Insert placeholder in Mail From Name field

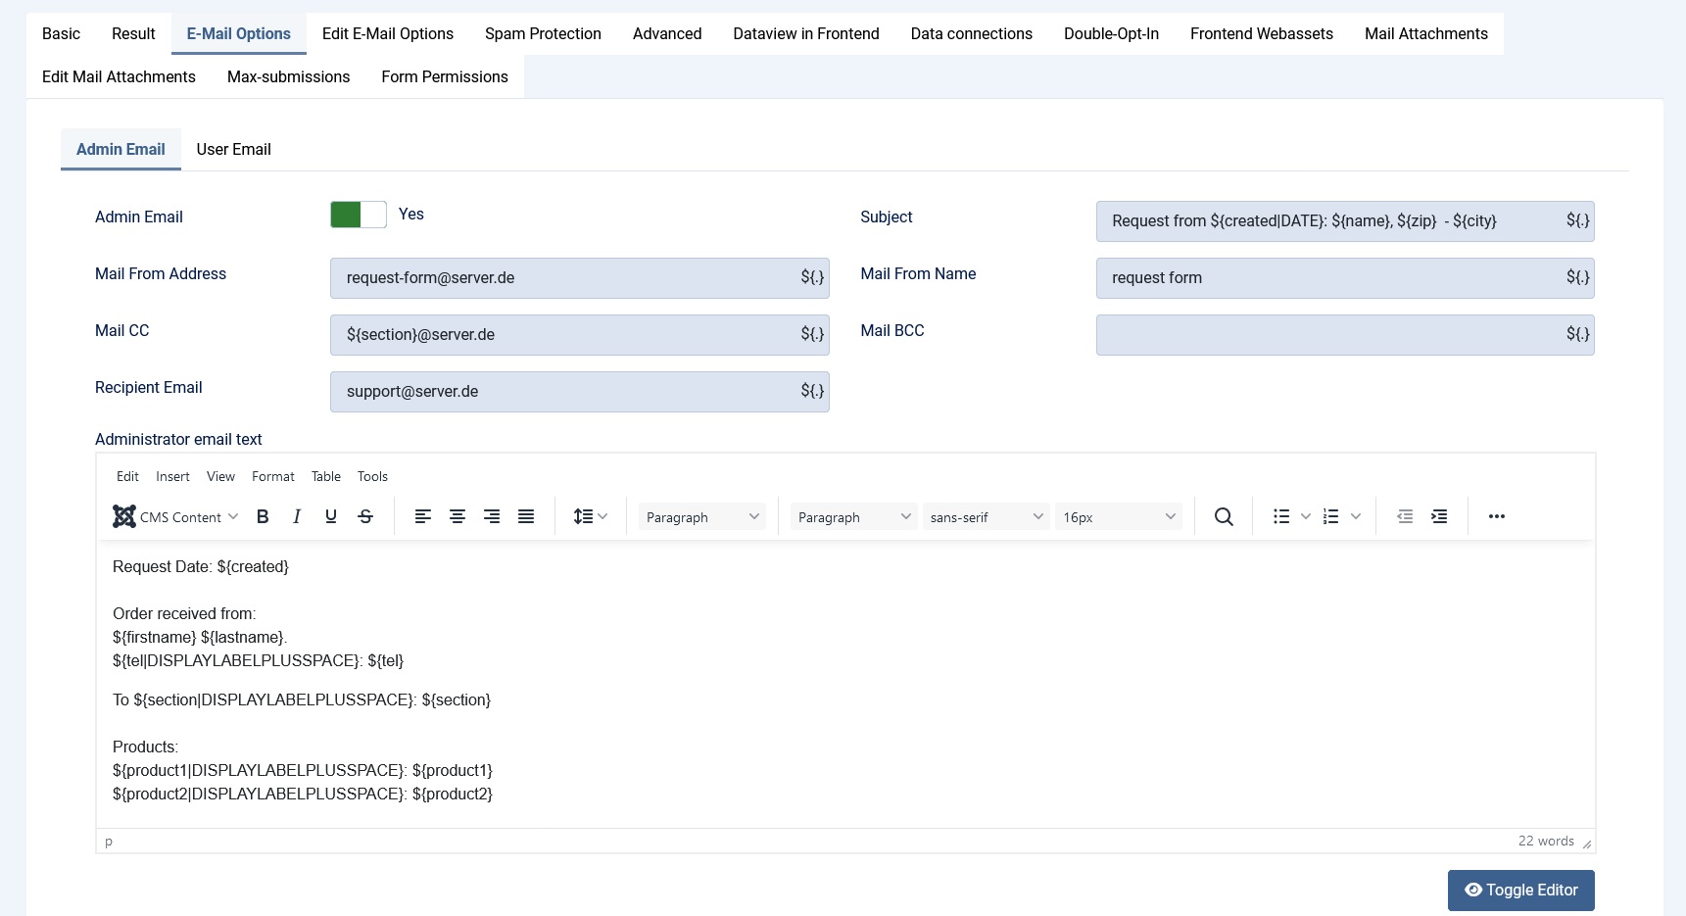point(1577,277)
